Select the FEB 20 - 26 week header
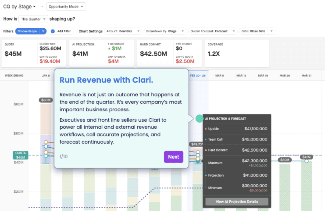This screenshot has height=211, width=325. (198, 76)
